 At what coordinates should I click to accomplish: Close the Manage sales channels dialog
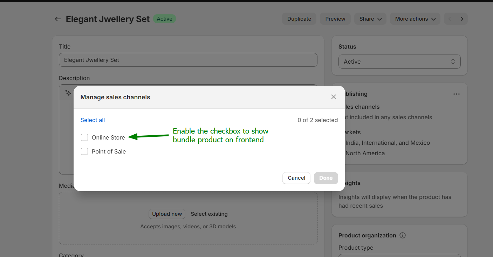[334, 97]
